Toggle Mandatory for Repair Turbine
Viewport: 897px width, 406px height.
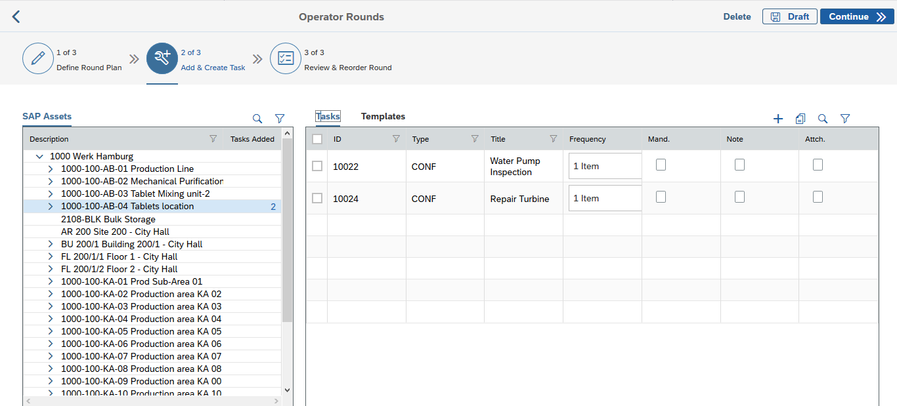point(661,197)
